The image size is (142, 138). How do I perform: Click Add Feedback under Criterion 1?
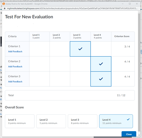click(15, 52)
